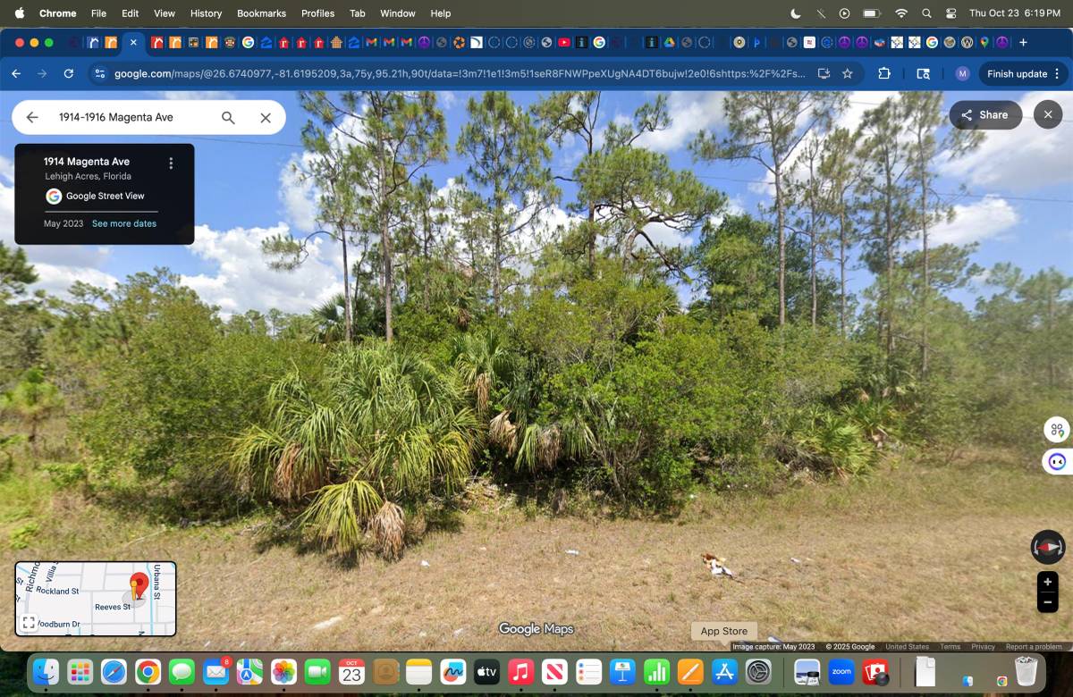The height and width of the screenshot is (697, 1073).
Task: Click the Report a problem link
Action: (x=1034, y=647)
